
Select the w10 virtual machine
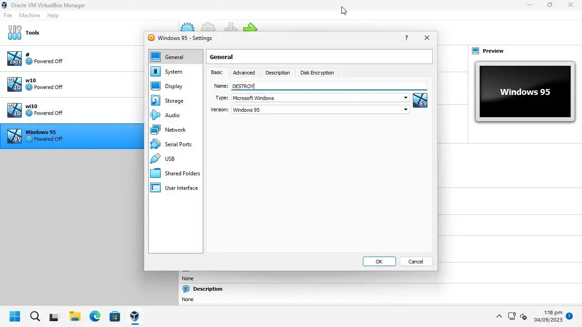73,84
